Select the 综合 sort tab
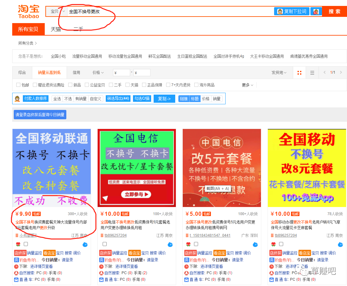Image resolution: width=347 pixels, height=286 pixels. 22,72
